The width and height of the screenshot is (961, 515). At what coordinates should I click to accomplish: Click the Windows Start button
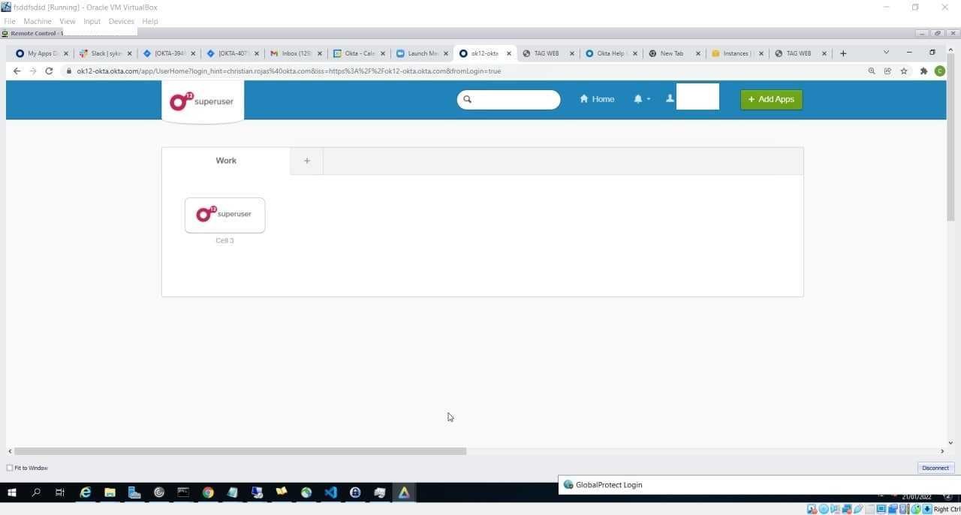tap(11, 492)
